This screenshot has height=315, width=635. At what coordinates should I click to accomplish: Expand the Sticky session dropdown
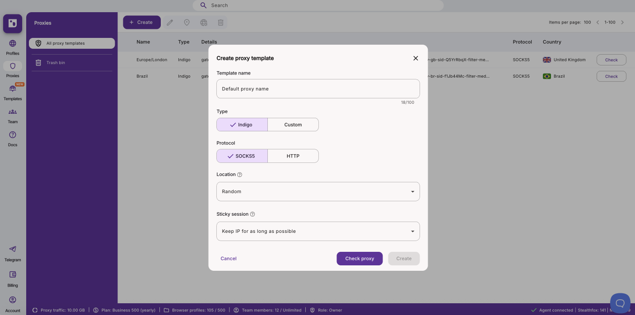pos(318,231)
